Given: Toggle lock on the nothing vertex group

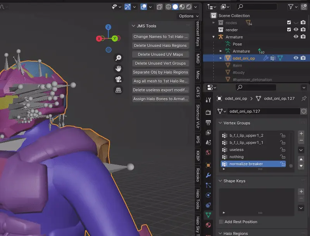Looking at the screenshot, I should click(283, 157).
